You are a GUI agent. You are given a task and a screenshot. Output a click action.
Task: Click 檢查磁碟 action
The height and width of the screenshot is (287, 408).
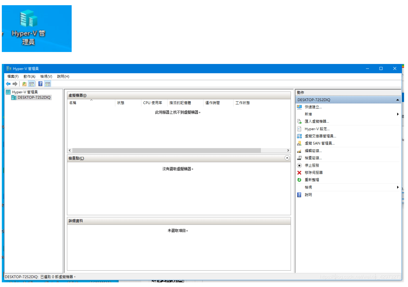point(313,158)
